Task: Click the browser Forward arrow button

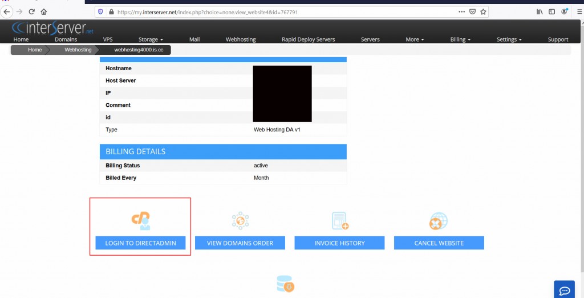Action: coord(19,12)
